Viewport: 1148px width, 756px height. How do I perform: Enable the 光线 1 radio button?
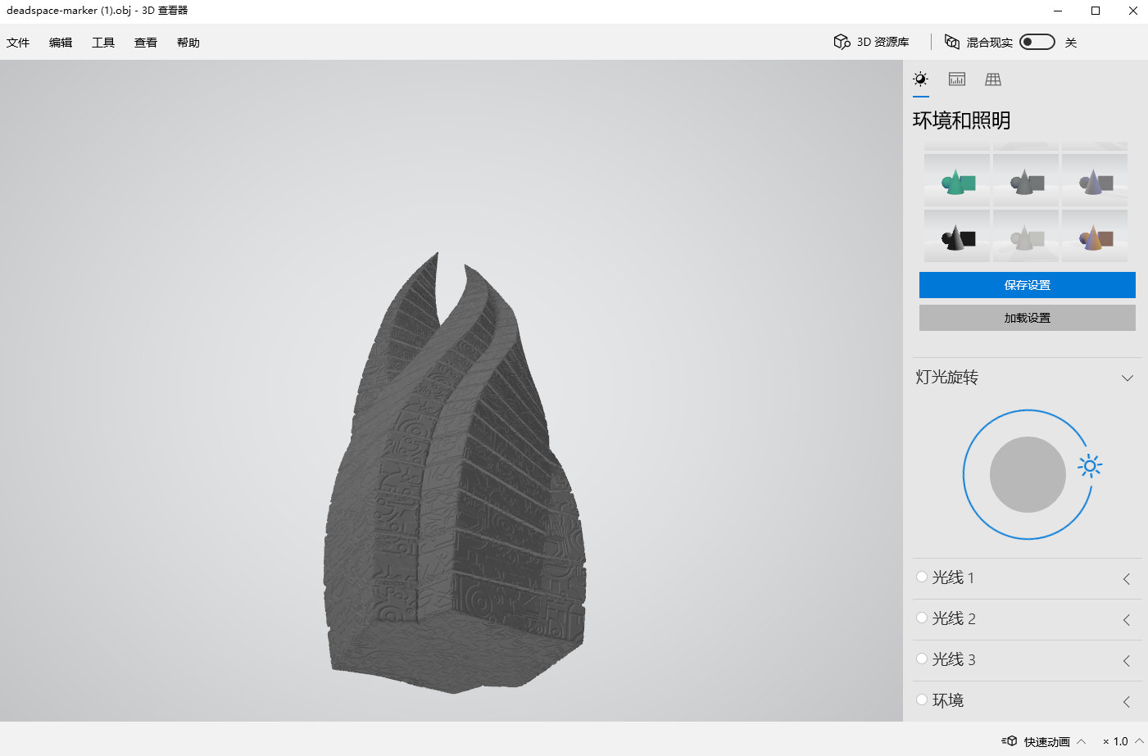[x=922, y=577]
